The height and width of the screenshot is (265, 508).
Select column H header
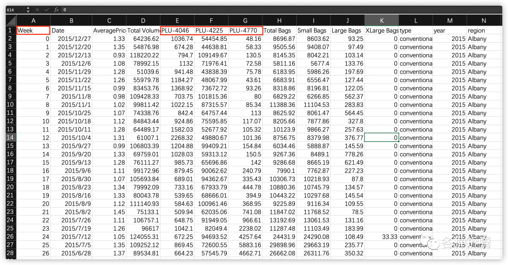[279, 21]
